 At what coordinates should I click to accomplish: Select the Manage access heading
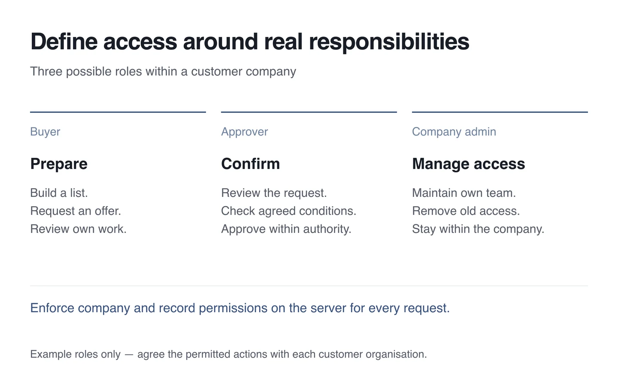469,164
